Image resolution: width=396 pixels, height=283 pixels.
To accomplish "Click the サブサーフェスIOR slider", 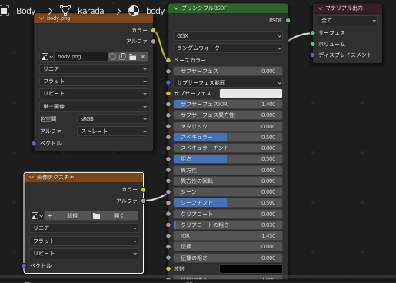I will pos(228,105).
